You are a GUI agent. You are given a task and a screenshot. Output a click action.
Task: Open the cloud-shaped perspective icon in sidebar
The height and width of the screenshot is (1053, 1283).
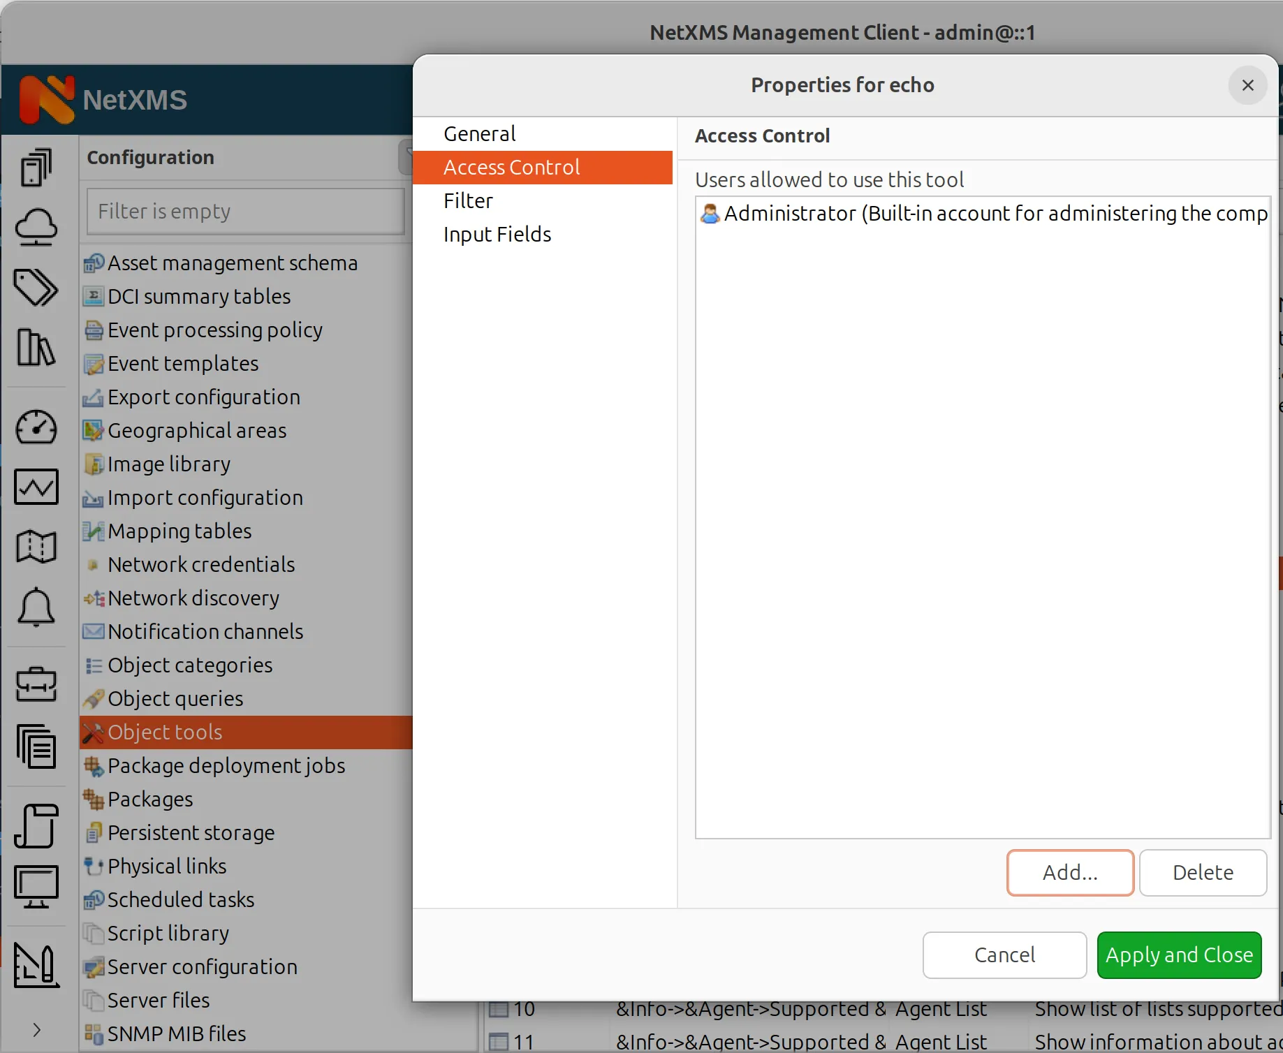pyautogui.click(x=36, y=228)
